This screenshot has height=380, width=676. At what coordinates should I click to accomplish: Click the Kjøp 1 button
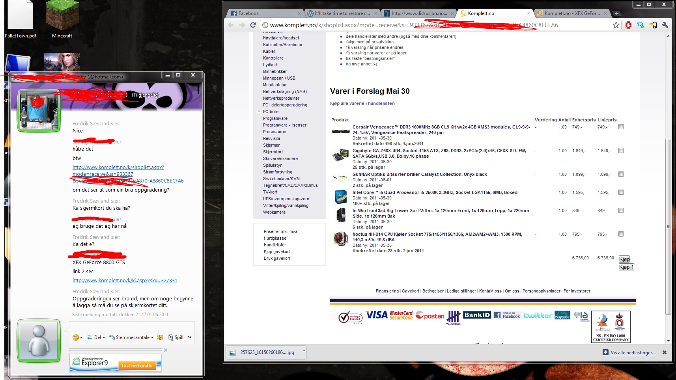click(626, 267)
